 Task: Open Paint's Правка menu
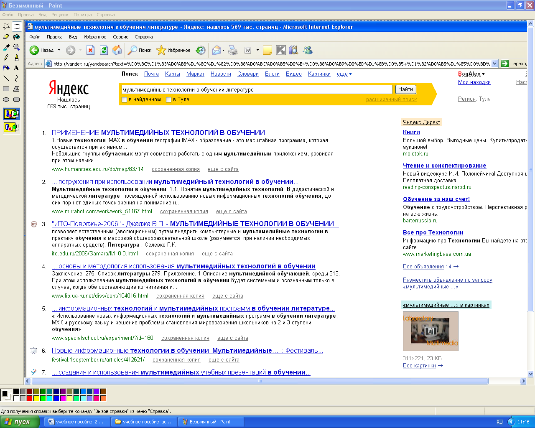click(26, 15)
